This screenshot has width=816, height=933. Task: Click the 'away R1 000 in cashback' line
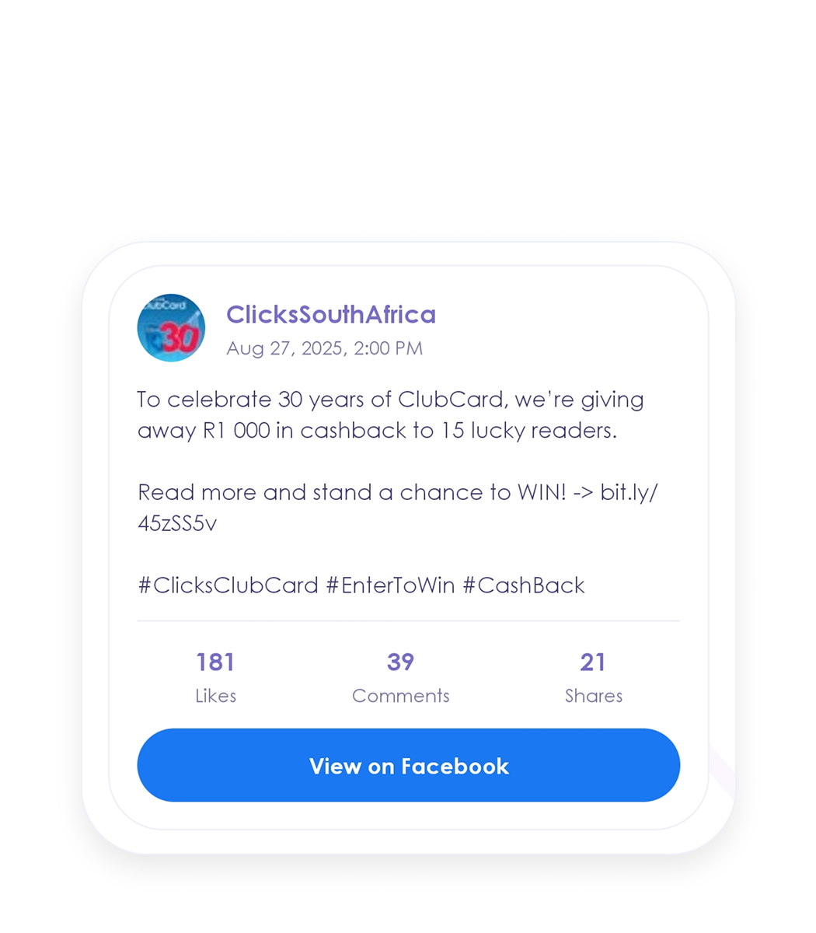pos(376,430)
